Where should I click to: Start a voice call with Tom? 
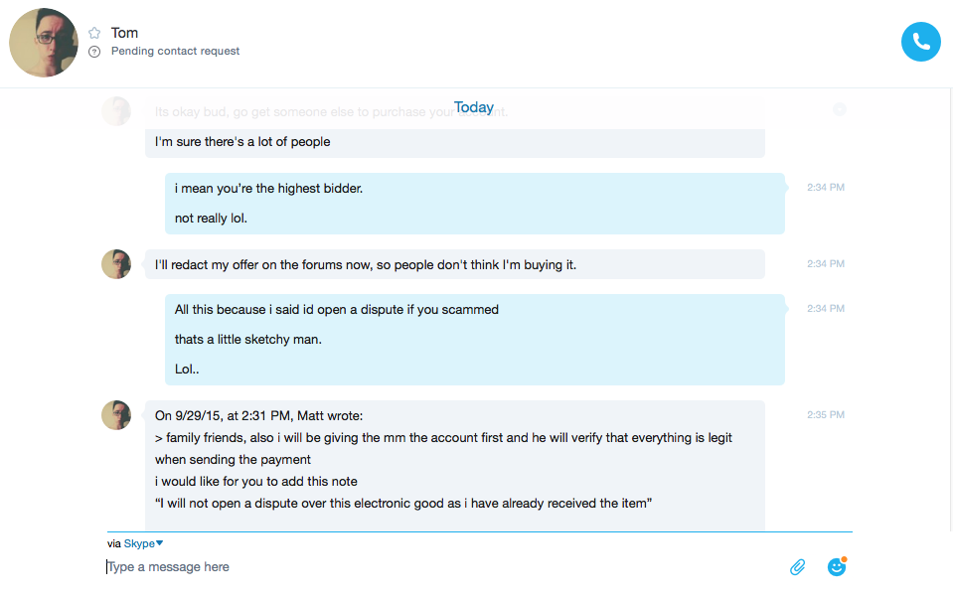point(921,42)
